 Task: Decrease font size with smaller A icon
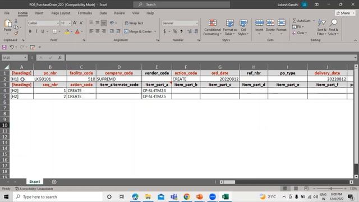click(x=81, y=23)
